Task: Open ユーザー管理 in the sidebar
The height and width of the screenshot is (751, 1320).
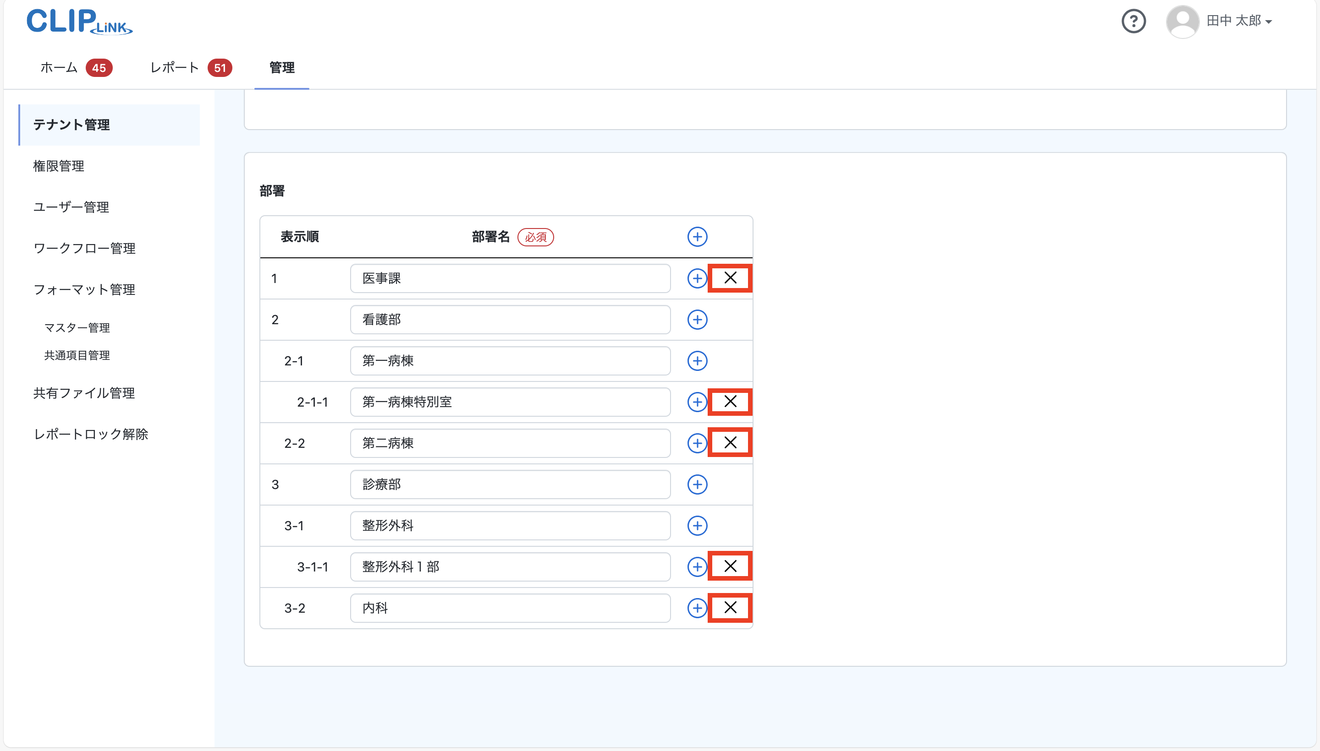Action: (x=71, y=207)
